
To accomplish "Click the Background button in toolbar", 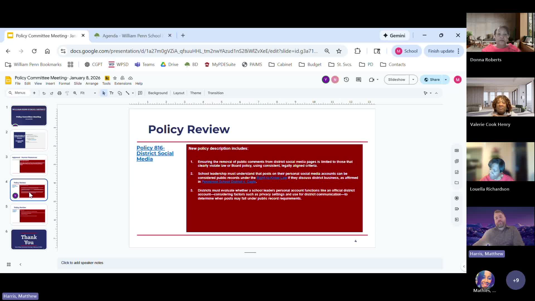I will click(x=158, y=93).
